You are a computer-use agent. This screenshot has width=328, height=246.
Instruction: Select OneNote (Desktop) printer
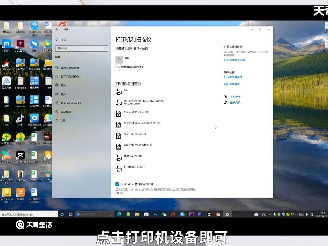point(131,135)
